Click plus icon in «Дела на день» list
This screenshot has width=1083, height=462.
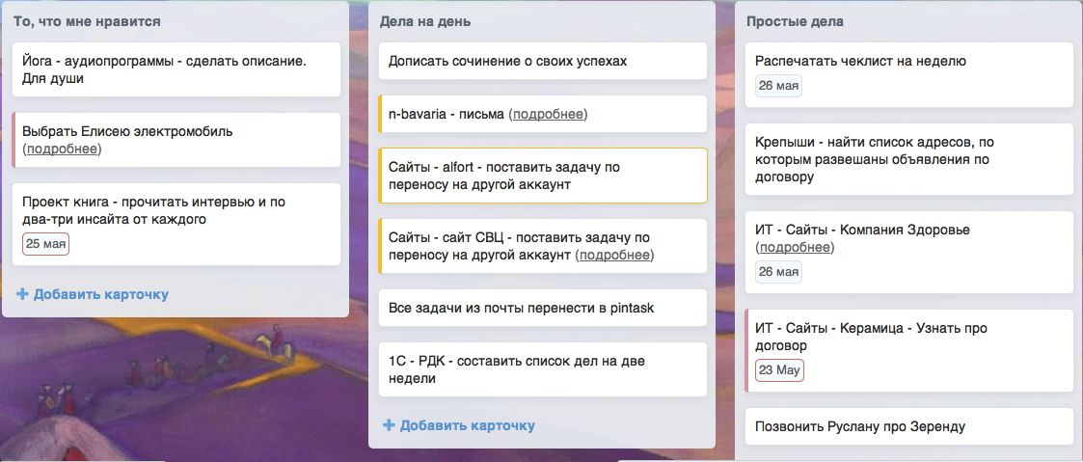[390, 425]
